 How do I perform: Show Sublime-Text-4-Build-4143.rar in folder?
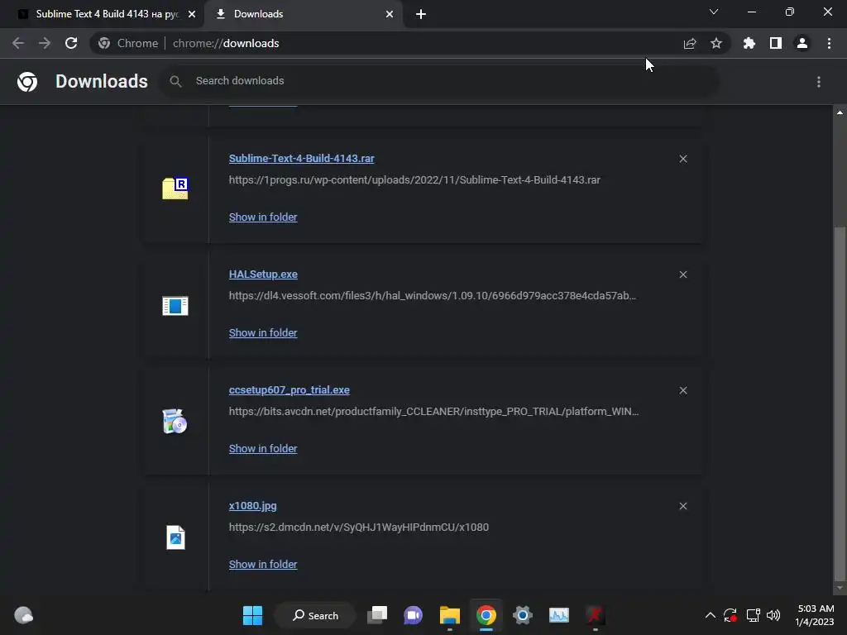(x=263, y=217)
